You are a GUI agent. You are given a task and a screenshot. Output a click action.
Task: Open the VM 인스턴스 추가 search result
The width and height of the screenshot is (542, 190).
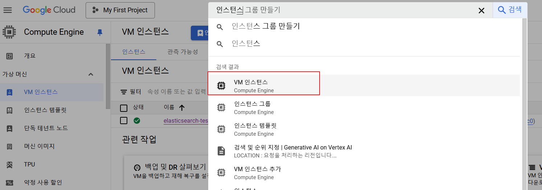364,173
